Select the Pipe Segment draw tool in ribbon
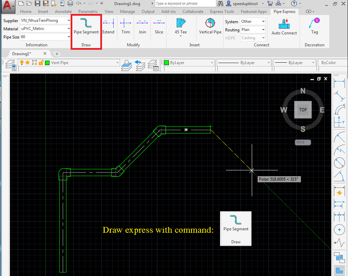The height and width of the screenshot is (276, 348). [x=86, y=26]
